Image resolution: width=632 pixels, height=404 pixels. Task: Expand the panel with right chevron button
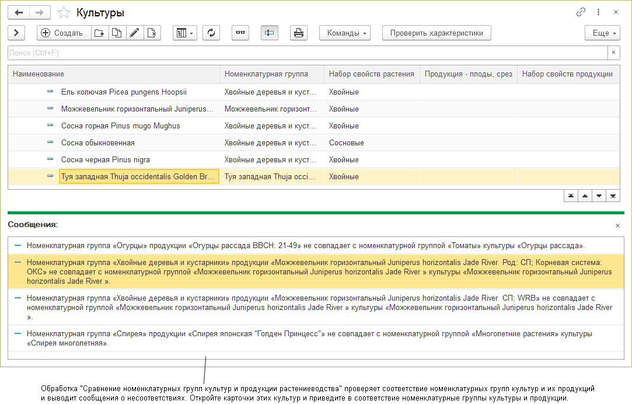coord(16,33)
